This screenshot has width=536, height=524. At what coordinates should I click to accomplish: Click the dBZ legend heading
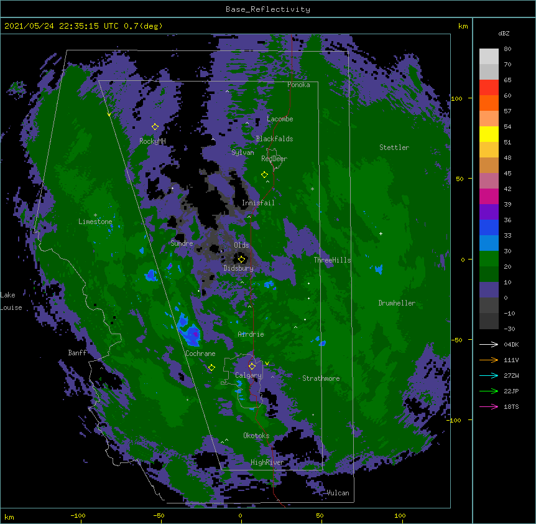504,34
